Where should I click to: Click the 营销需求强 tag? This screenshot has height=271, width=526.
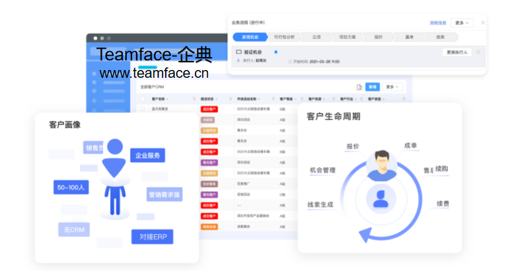click(x=165, y=194)
